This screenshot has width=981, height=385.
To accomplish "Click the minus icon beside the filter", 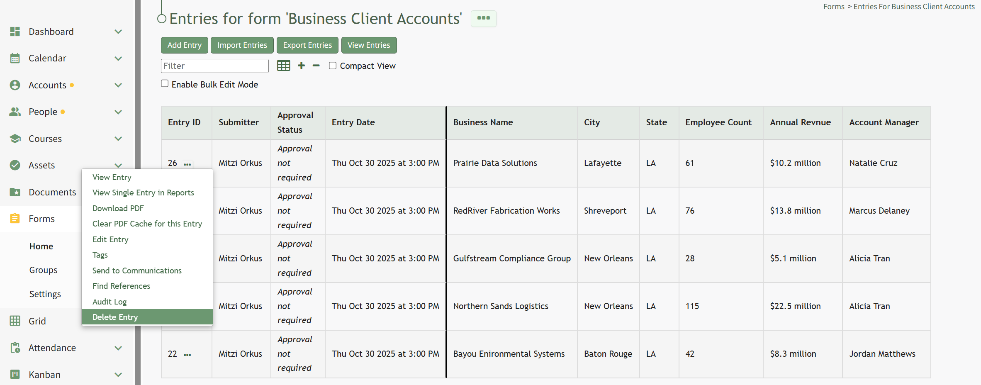I will [316, 66].
